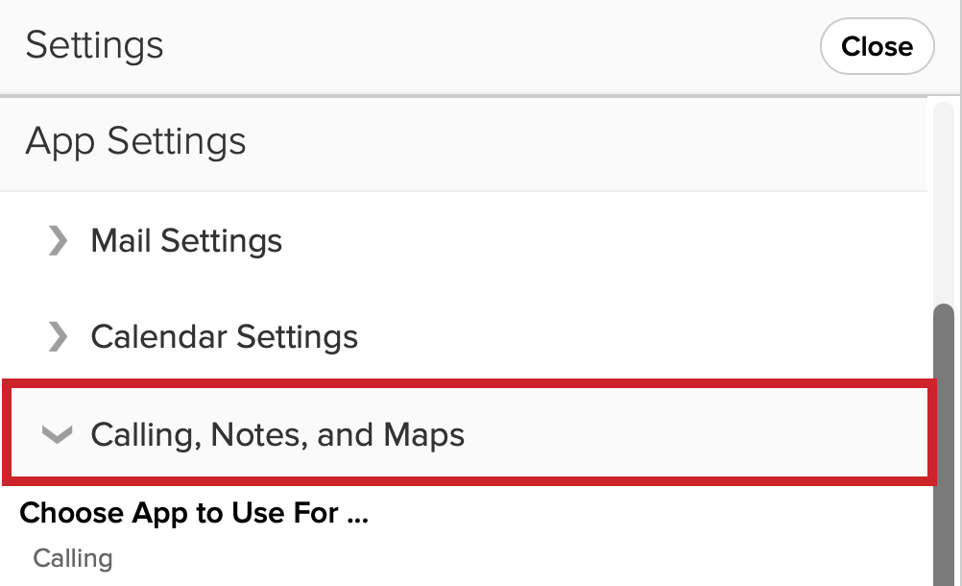Click the word Maps in the expanded section title

pyautogui.click(x=424, y=436)
